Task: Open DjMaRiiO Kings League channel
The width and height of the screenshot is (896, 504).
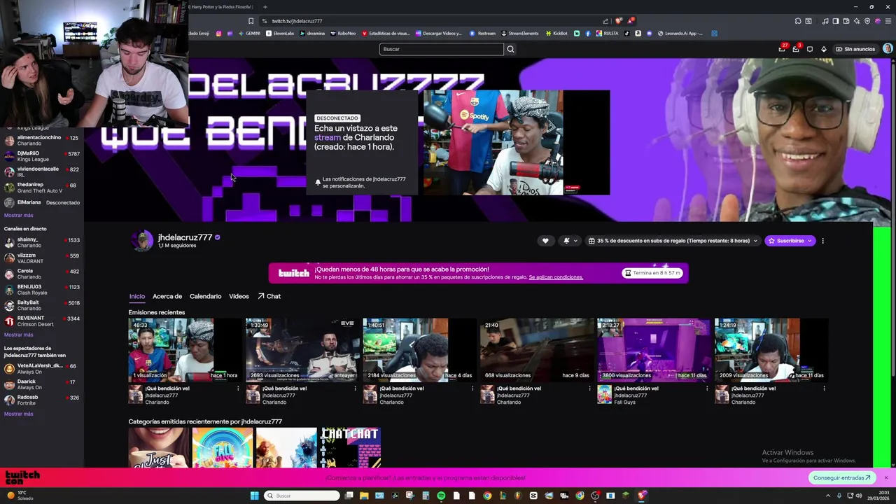Action: coord(42,156)
